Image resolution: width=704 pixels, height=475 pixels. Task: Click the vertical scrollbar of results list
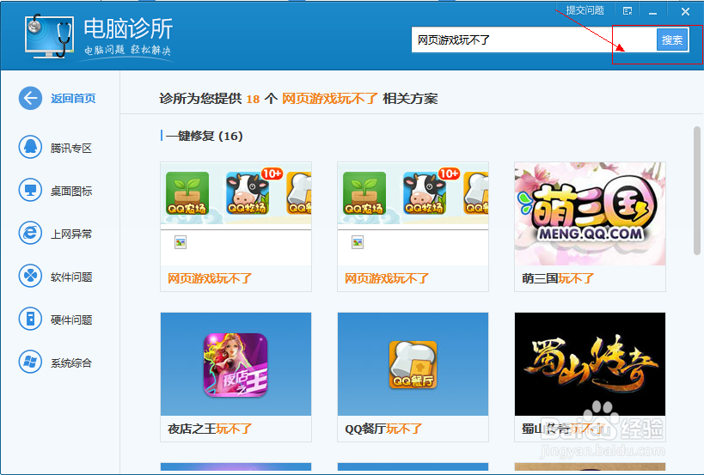tap(697, 191)
